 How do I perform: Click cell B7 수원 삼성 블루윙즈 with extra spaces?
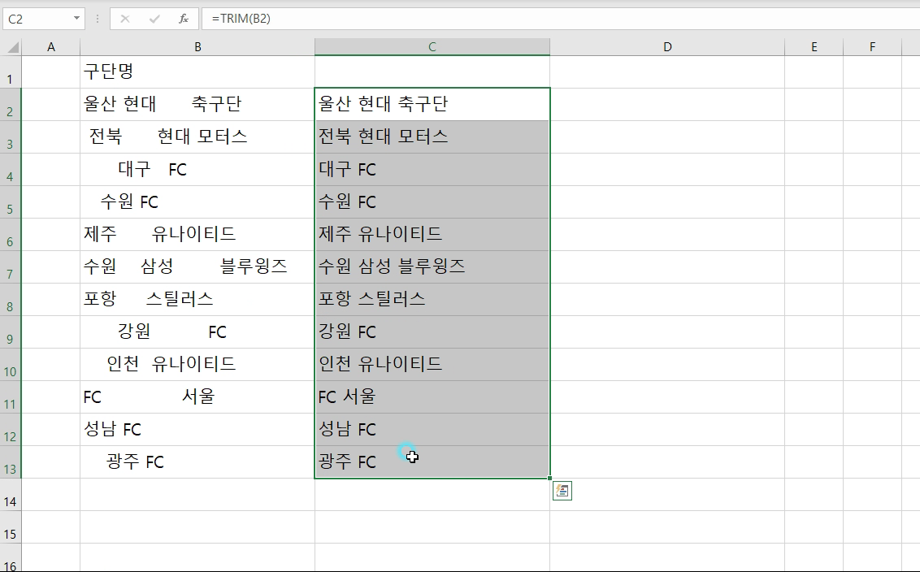[197, 267]
